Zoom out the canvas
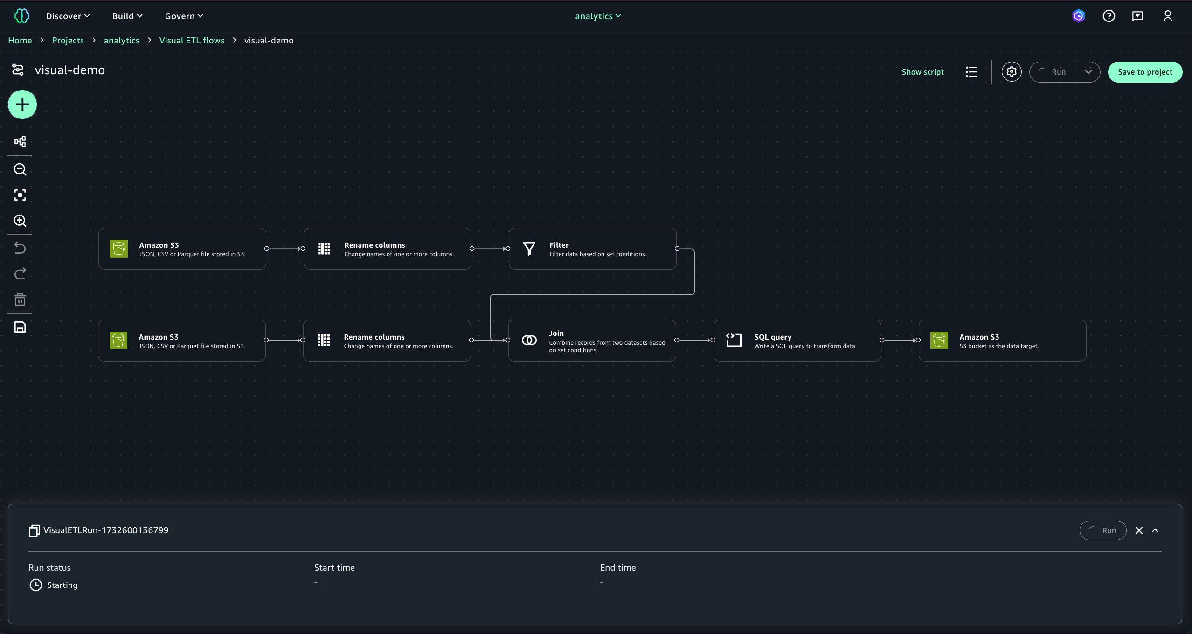This screenshot has width=1192, height=634. [x=20, y=169]
